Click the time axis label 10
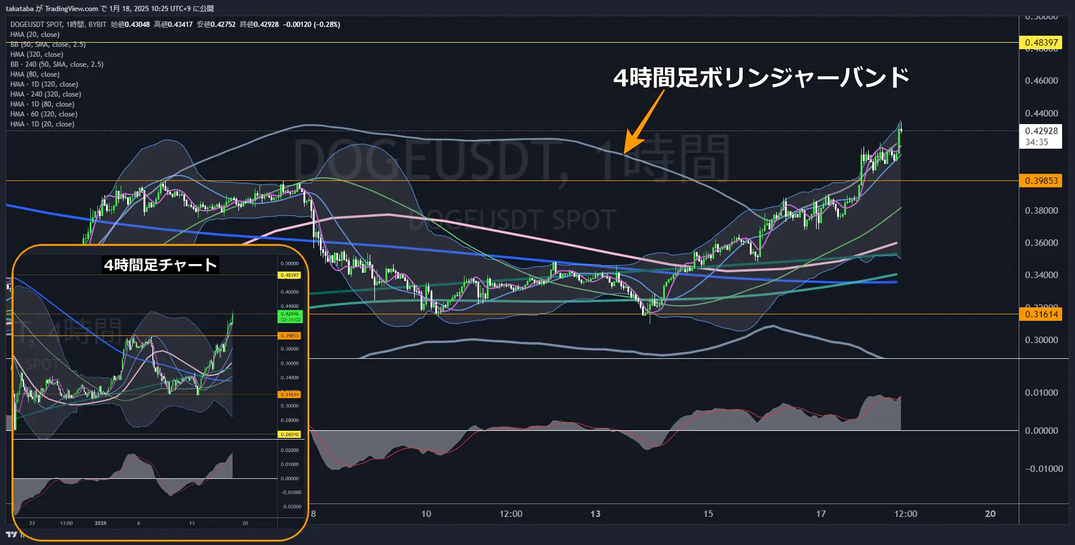 [x=426, y=514]
